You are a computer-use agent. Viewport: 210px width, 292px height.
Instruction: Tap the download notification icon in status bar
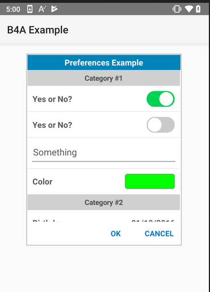(x=30, y=9)
